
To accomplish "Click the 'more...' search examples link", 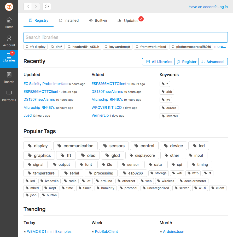I will pos(220,47).
